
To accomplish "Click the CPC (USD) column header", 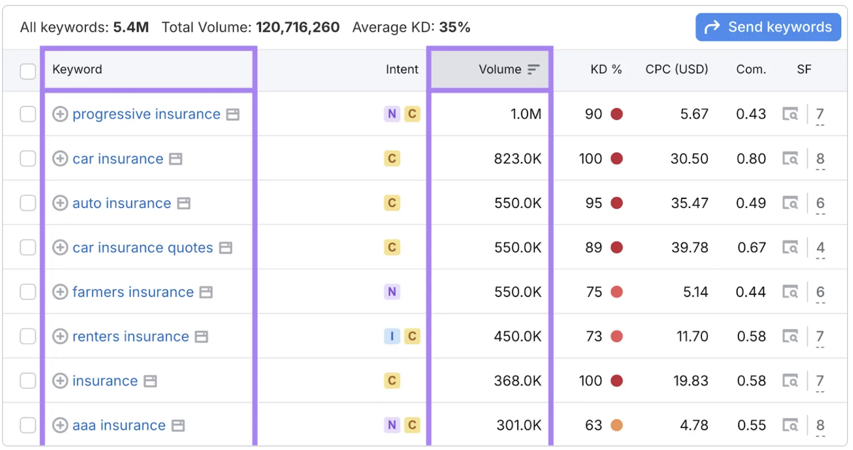I will click(677, 69).
